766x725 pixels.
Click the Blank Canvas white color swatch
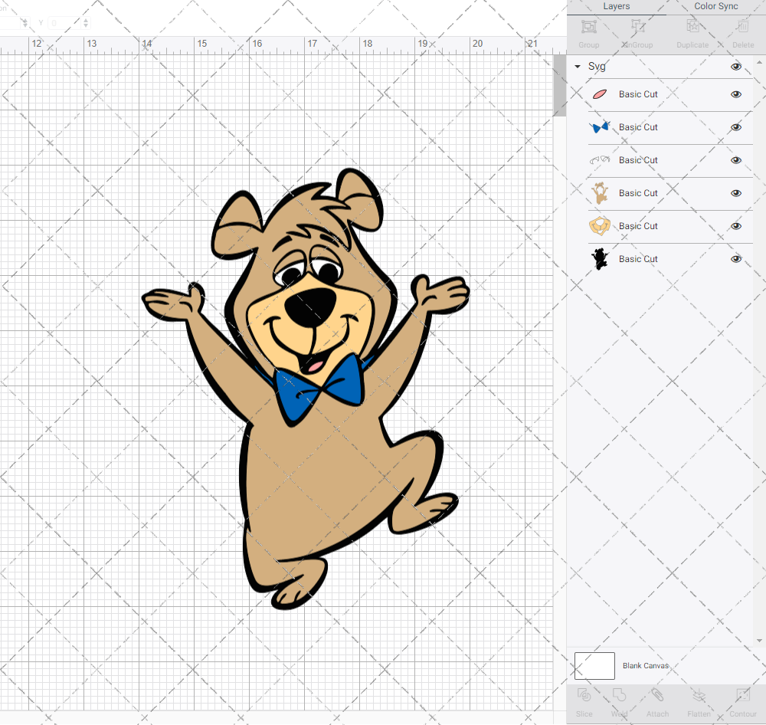594,666
